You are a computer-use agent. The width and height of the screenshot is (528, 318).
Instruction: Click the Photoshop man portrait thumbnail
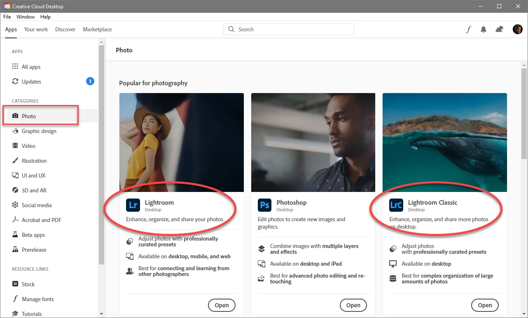point(313,143)
